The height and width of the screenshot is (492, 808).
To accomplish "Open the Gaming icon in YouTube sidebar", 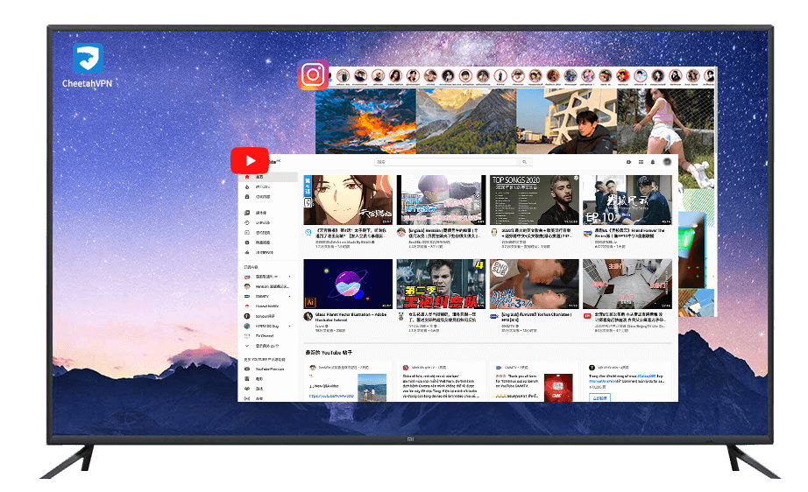I will click(247, 389).
